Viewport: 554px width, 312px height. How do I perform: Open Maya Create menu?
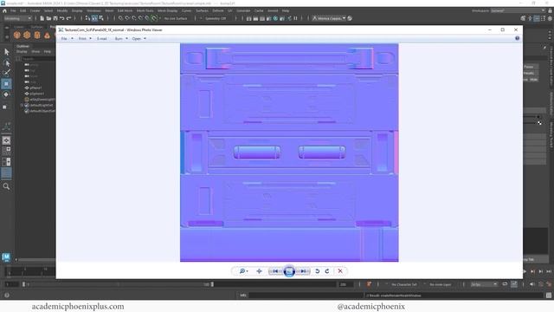35,10
